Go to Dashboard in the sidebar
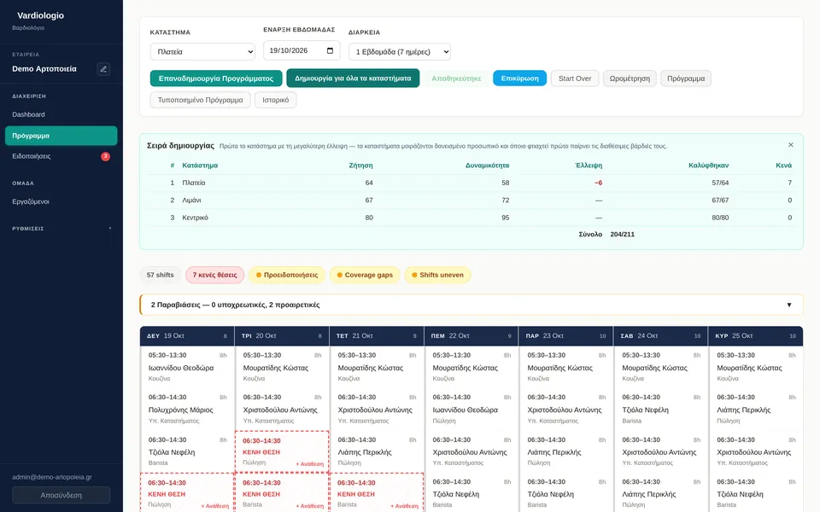 tap(61, 114)
